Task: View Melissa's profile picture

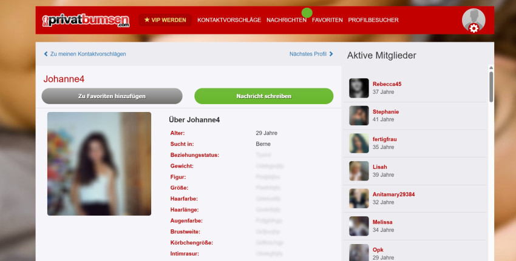Action: [359, 226]
